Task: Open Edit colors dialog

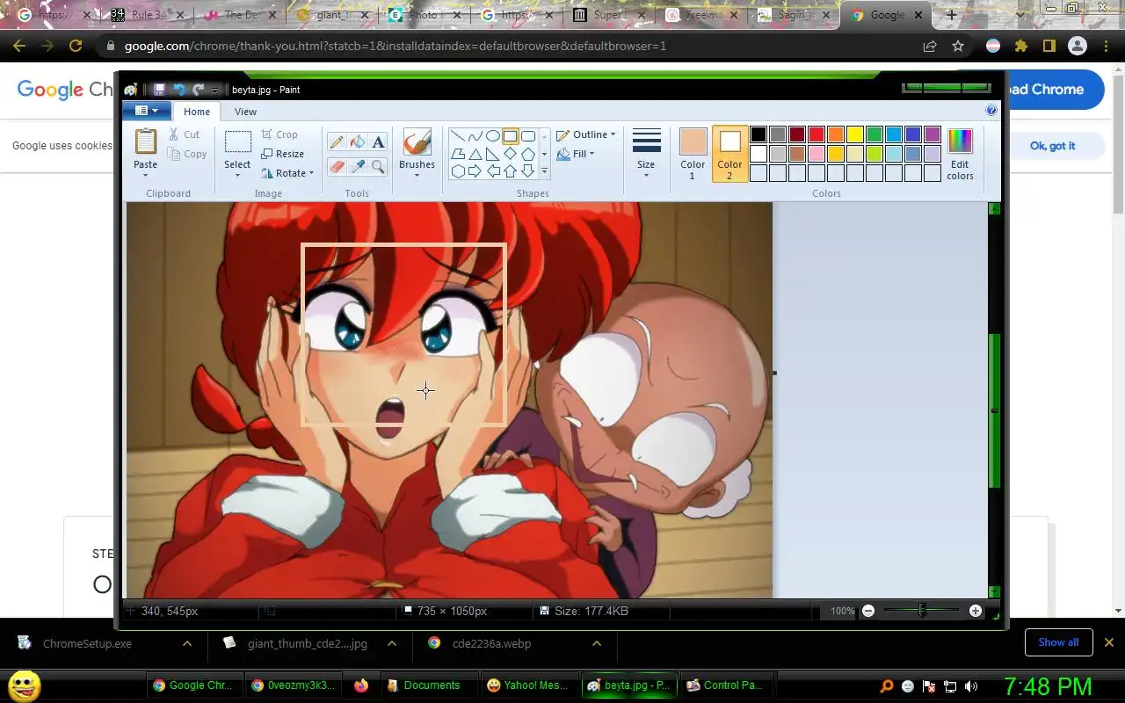Action: pyautogui.click(x=960, y=155)
